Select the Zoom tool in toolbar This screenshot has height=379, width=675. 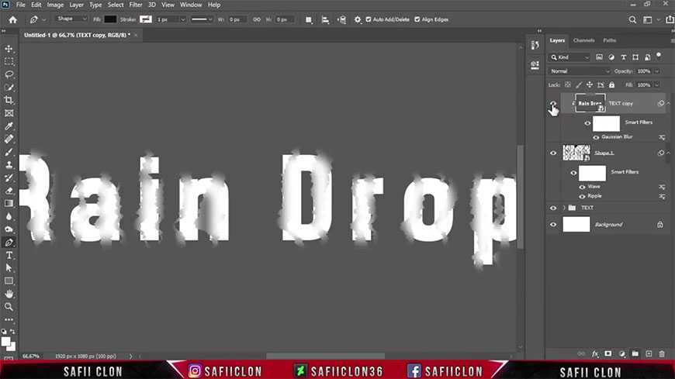click(x=9, y=307)
